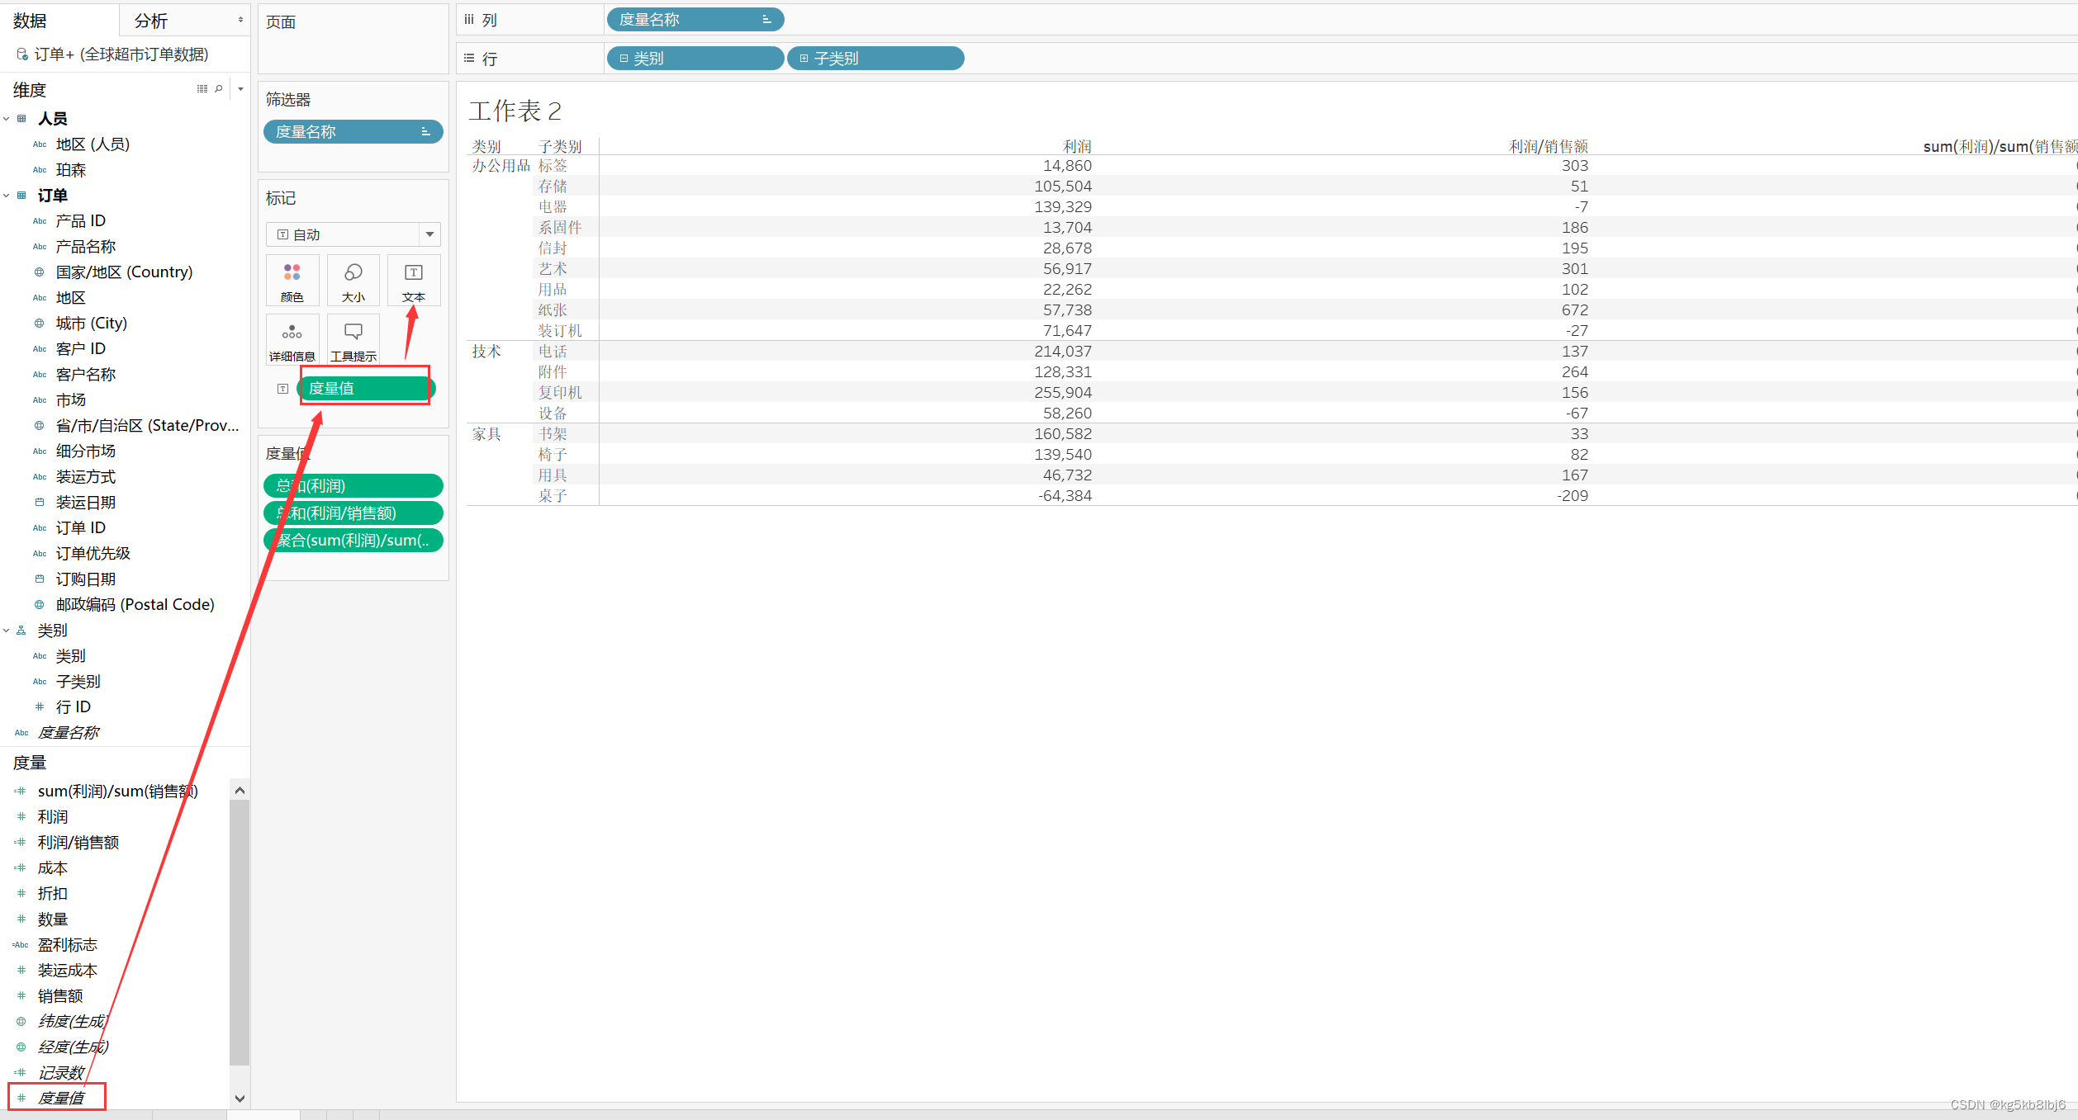The image size is (2078, 1120).
Task: Open the 详细信息 (Detail) marks card
Action: click(x=292, y=340)
